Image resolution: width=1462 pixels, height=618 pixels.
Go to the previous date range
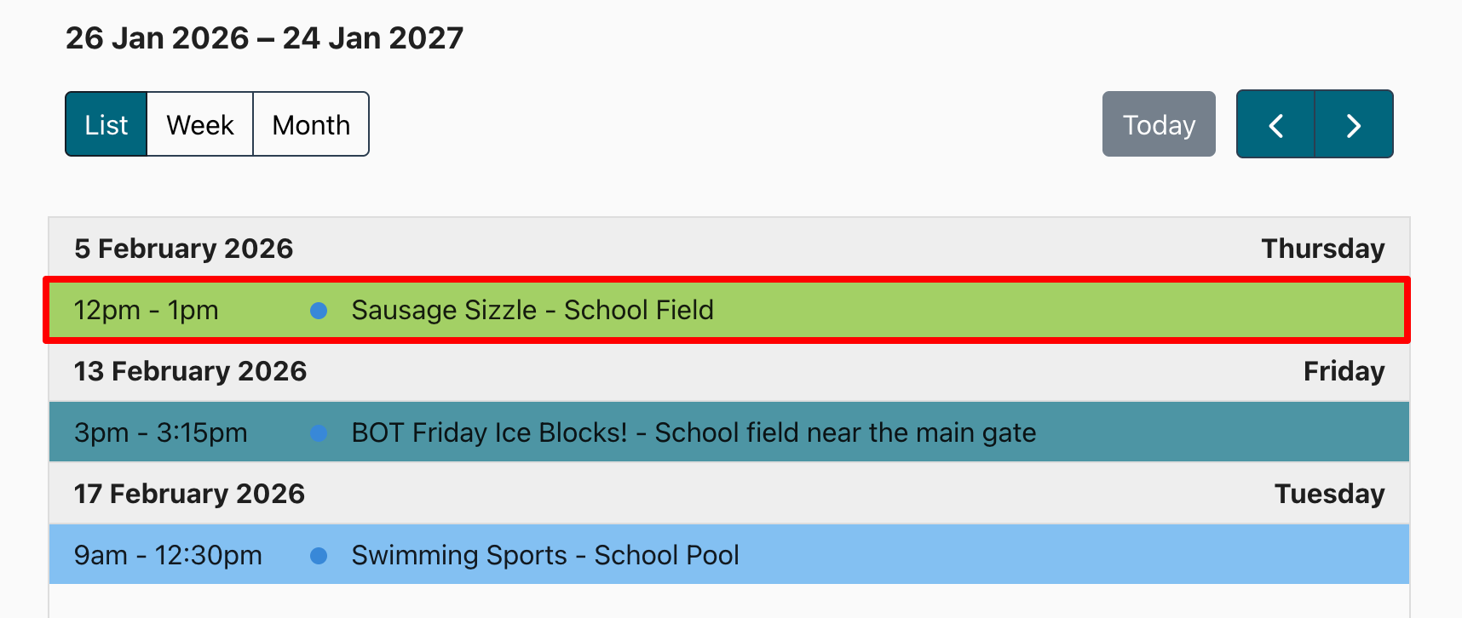1275,125
